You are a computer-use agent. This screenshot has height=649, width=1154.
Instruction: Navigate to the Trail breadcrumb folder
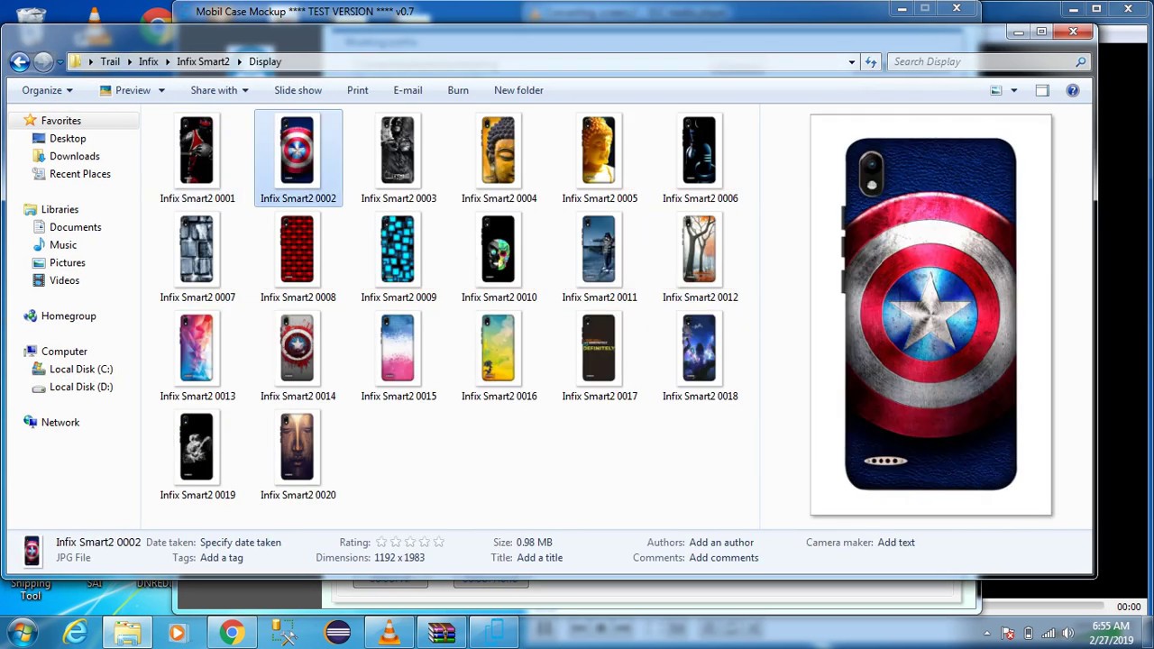[110, 61]
